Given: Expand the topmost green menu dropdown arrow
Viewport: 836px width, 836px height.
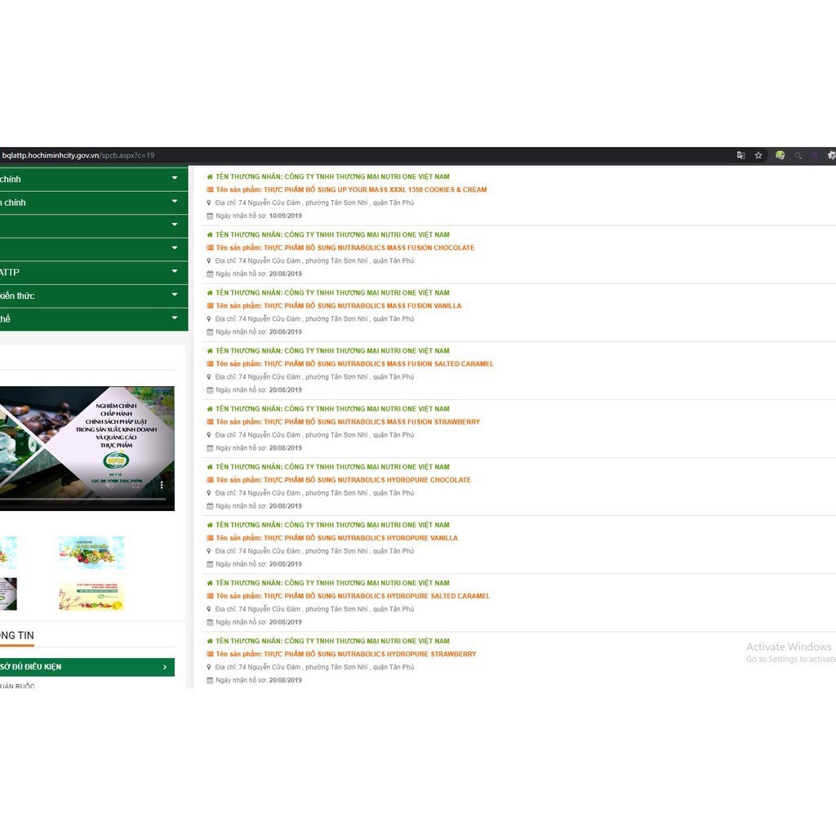Looking at the screenshot, I should [175, 178].
